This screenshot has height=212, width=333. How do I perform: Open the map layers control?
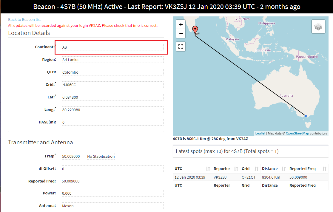coord(318,27)
